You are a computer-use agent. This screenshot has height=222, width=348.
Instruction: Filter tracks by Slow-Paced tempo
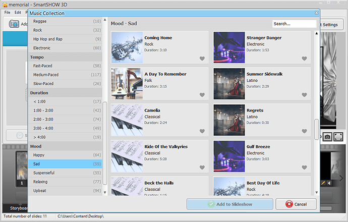pyautogui.click(x=65, y=84)
